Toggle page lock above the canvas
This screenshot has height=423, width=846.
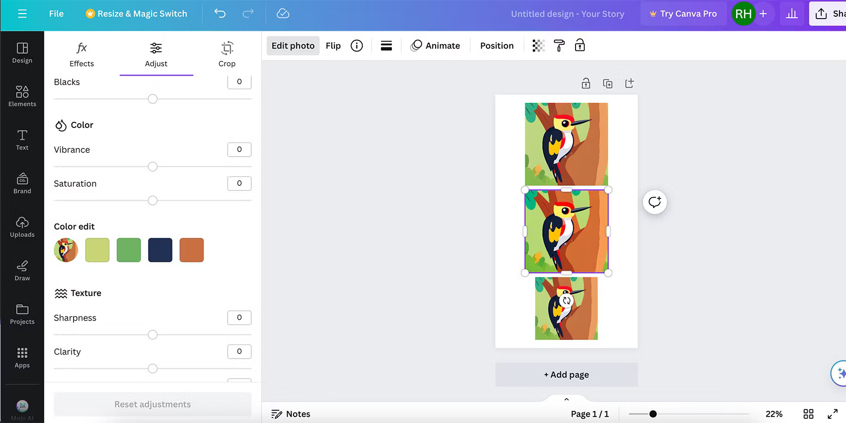586,84
